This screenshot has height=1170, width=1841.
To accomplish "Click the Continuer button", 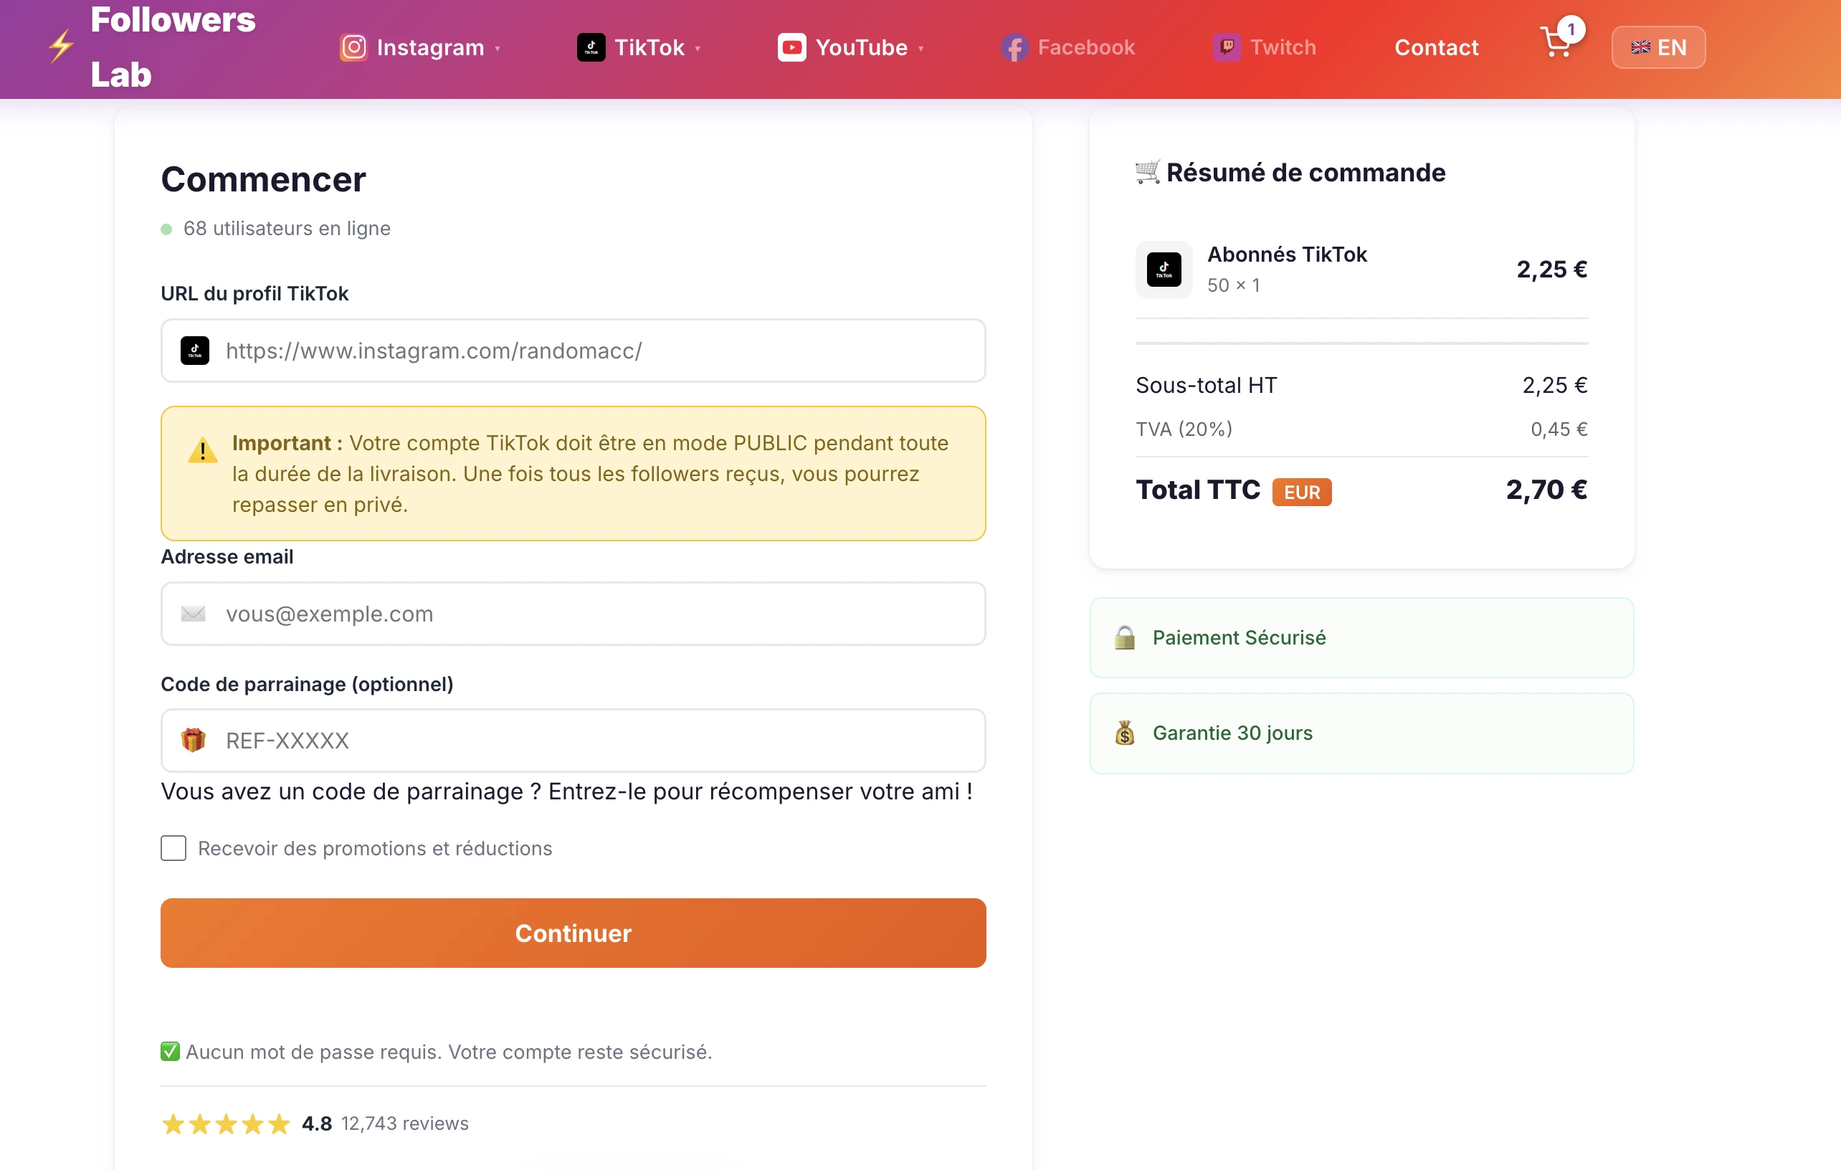I will click(573, 933).
